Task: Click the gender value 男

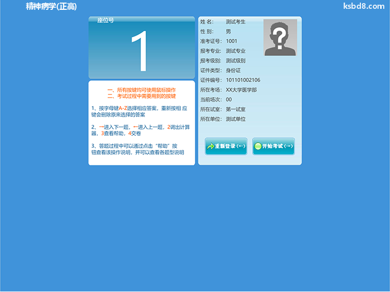Action: pyautogui.click(x=228, y=32)
